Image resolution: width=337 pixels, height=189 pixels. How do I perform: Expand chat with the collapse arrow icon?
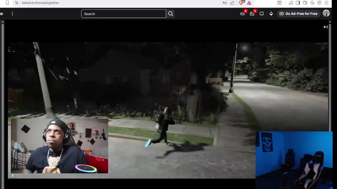[325, 27]
